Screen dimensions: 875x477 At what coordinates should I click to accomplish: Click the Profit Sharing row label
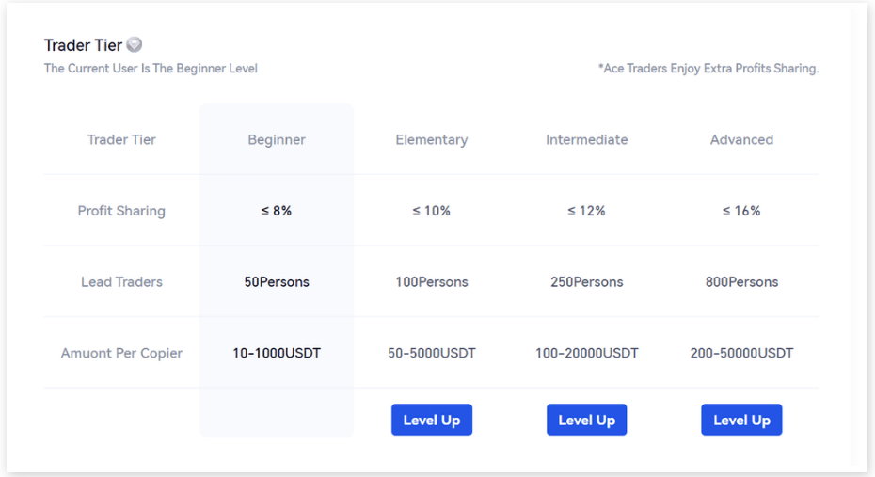(x=121, y=211)
